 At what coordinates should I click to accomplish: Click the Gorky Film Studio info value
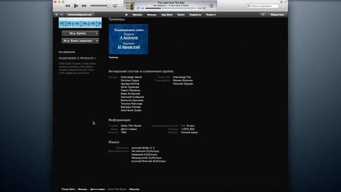[131, 126]
